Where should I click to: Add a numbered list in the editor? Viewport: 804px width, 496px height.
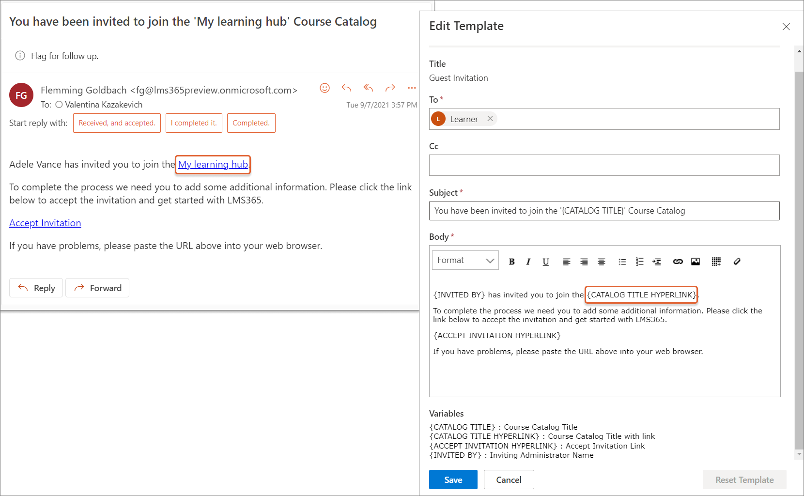640,262
